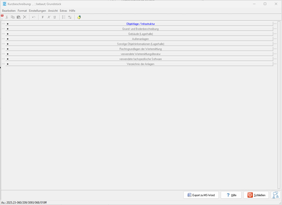Click the Export zu MS-Word button
The height and width of the screenshot is (205, 282).
[x=201, y=195]
